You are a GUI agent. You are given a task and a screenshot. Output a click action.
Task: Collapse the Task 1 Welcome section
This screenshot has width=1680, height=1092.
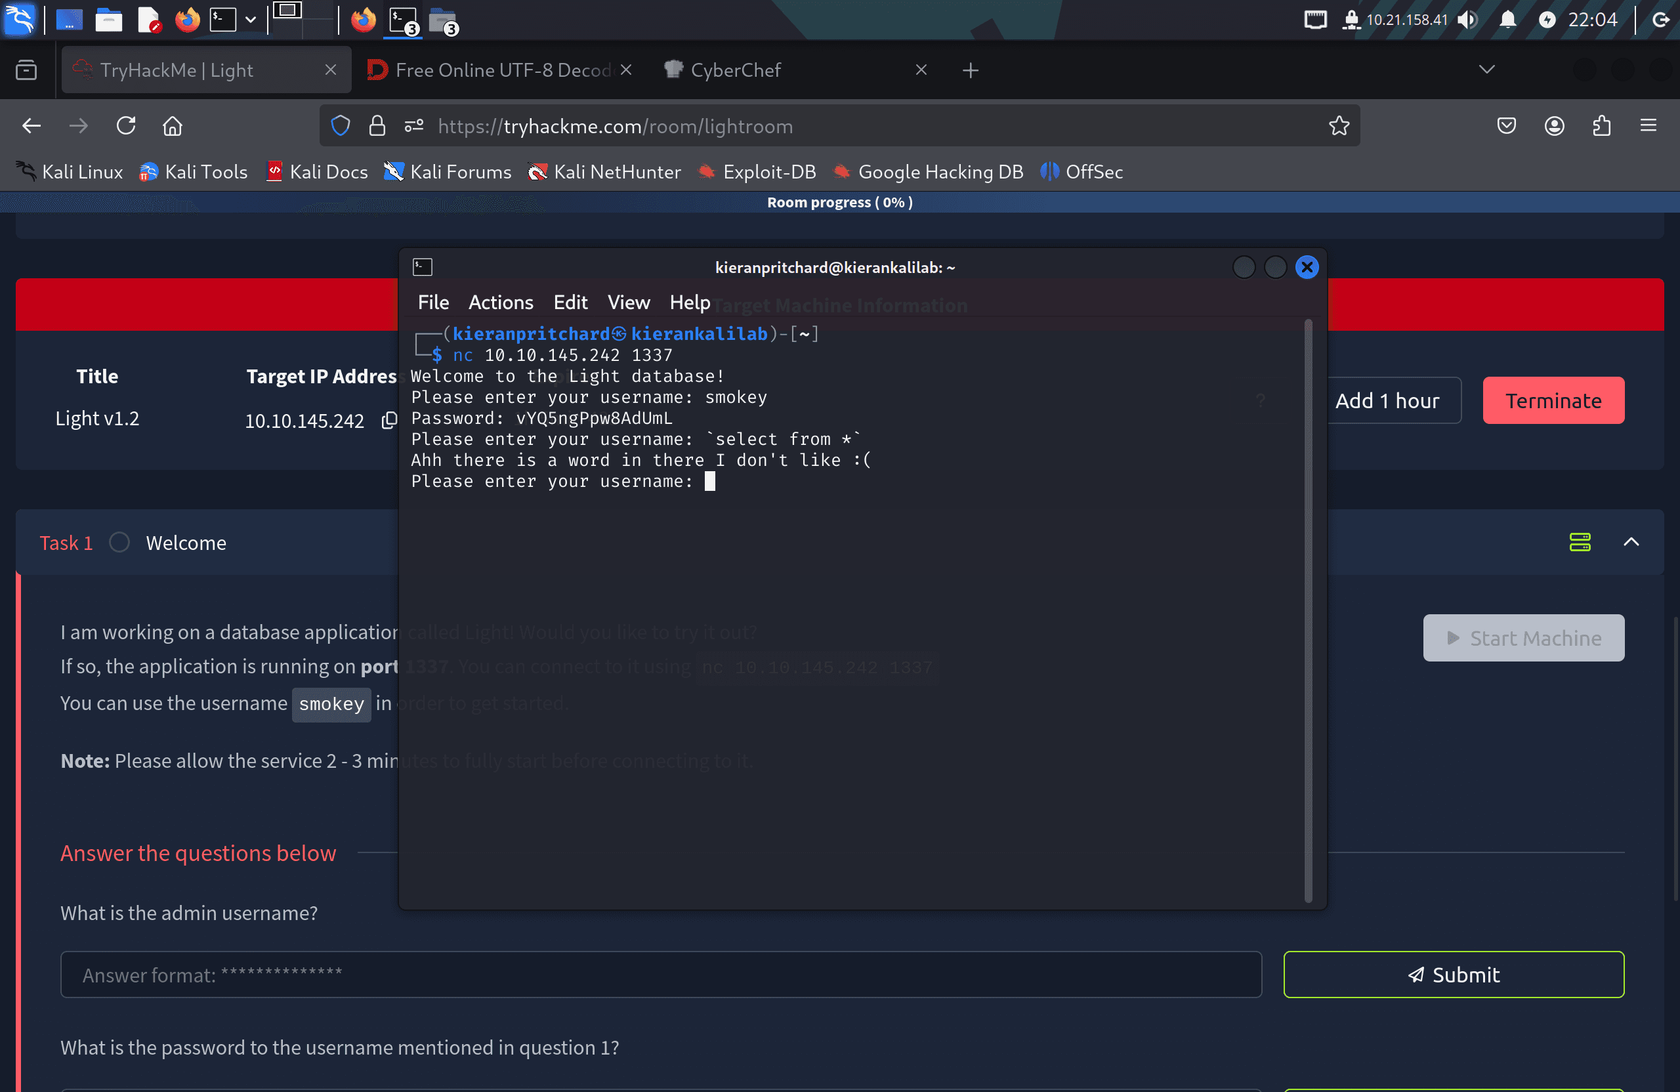pos(1631,542)
